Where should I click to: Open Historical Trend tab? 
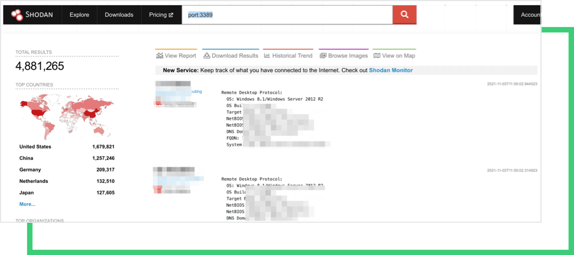click(288, 56)
